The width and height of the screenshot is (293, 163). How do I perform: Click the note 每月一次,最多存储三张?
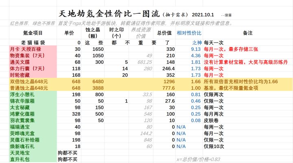231,49
